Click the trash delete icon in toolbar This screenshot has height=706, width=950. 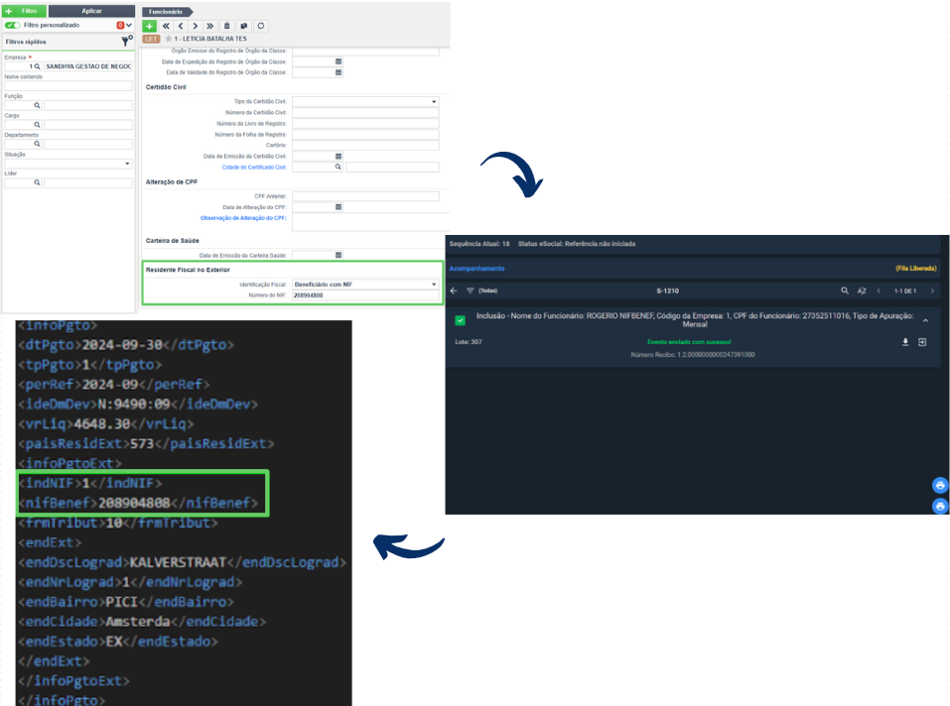pos(226,26)
